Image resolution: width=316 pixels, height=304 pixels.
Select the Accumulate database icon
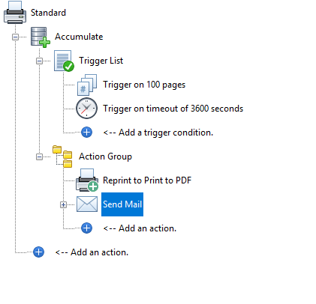(x=40, y=37)
